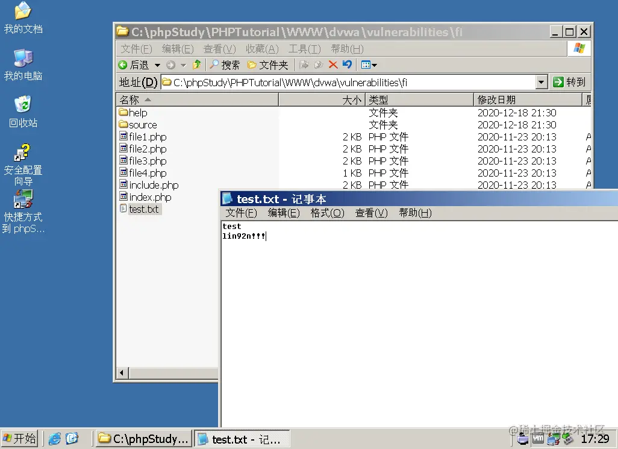Screen dimensions: 618x449
Task: Open the Search (搜索) panel
Action: click(224, 64)
